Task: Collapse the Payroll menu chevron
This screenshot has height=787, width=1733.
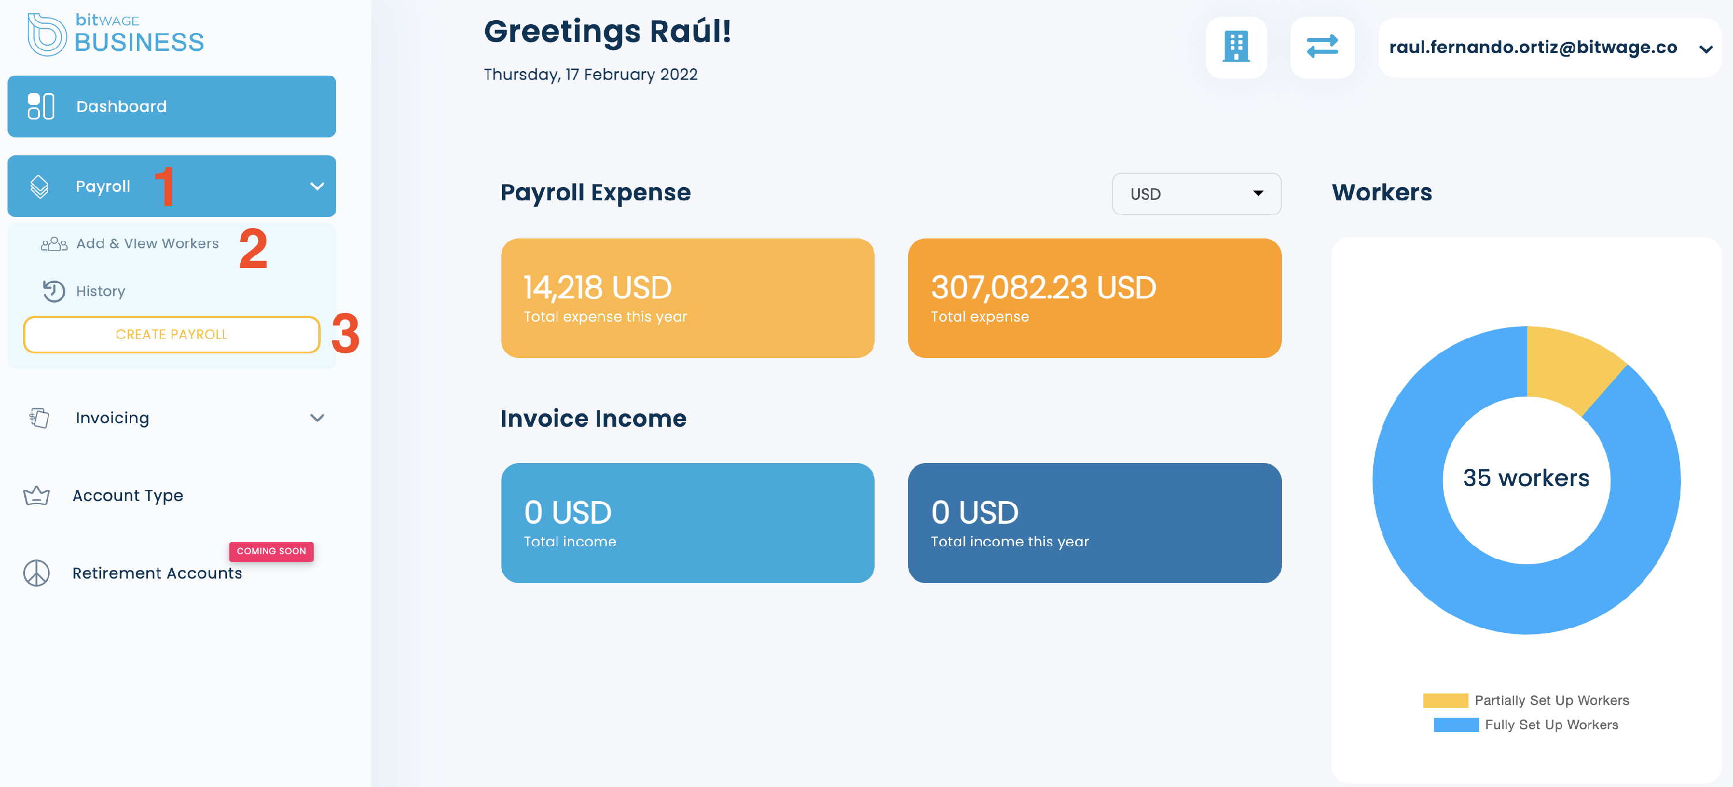Action: pyautogui.click(x=317, y=187)
